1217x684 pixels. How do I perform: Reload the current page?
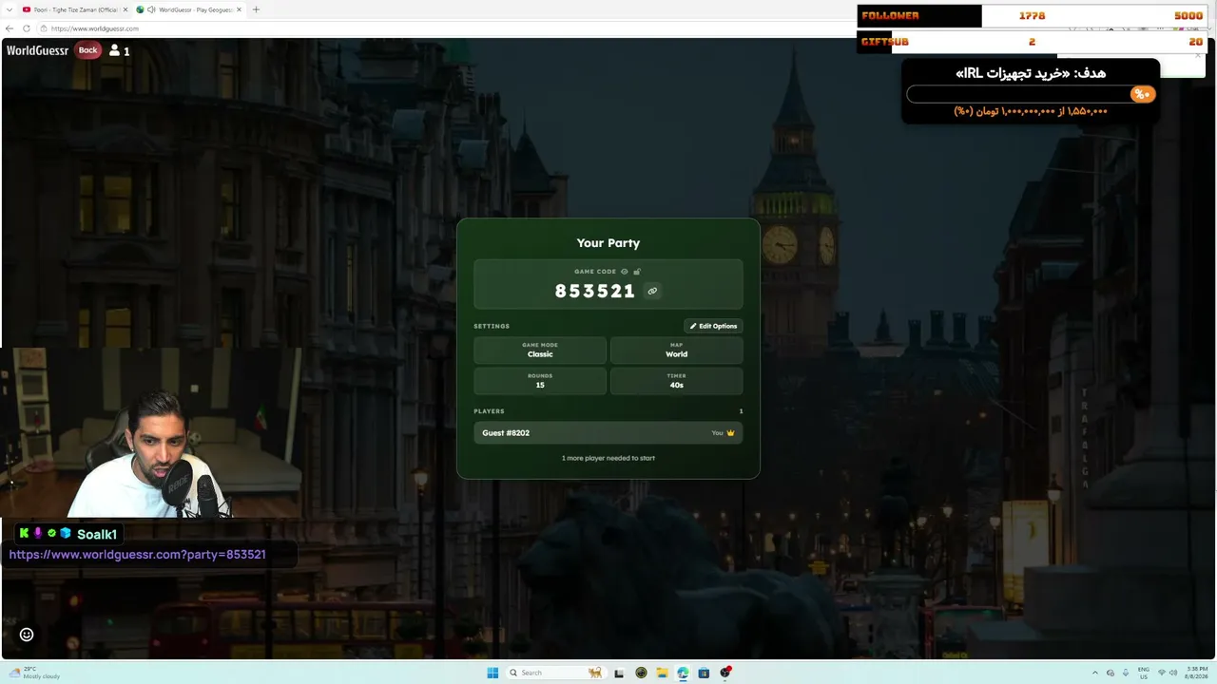[26, 28]
